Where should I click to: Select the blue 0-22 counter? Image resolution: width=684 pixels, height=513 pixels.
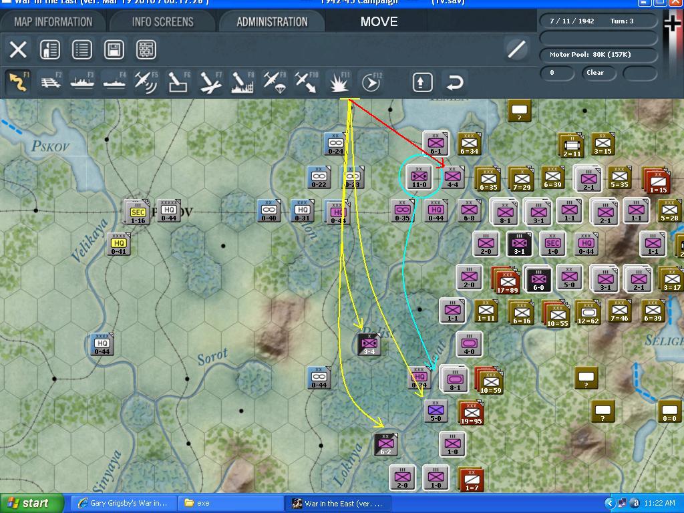[x=319, y=176]
